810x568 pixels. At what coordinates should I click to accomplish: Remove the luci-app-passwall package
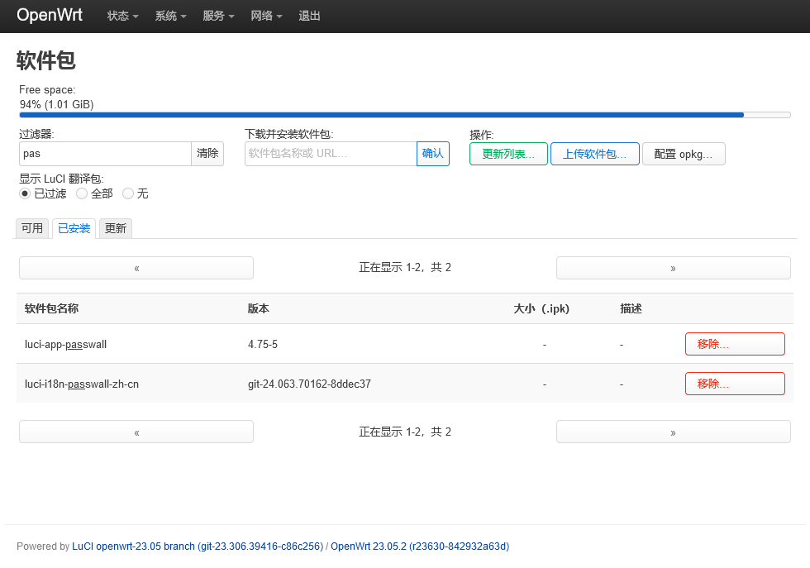(735, 344)
